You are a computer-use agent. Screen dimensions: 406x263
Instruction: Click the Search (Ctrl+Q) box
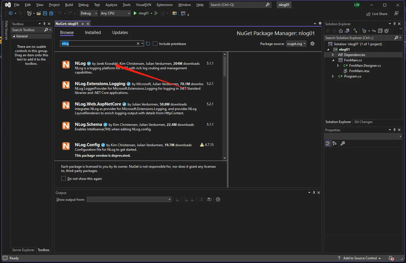click(x=240, y=5)
